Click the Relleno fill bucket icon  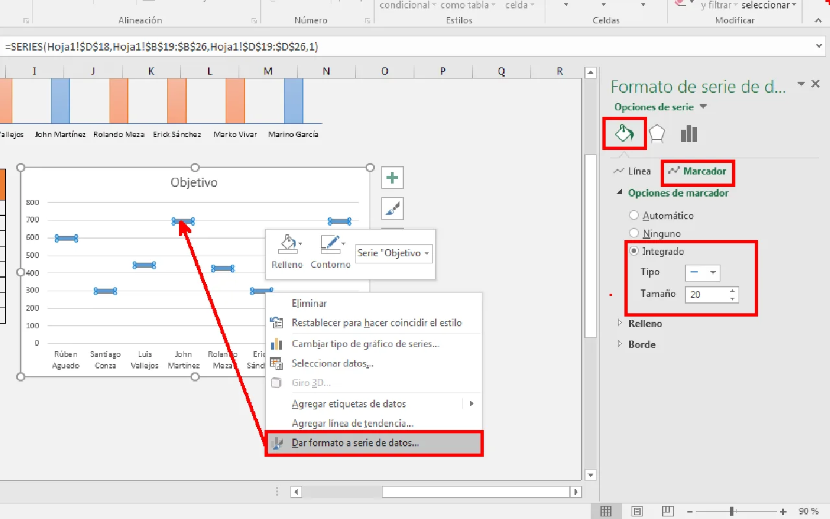tap(287, 245)
